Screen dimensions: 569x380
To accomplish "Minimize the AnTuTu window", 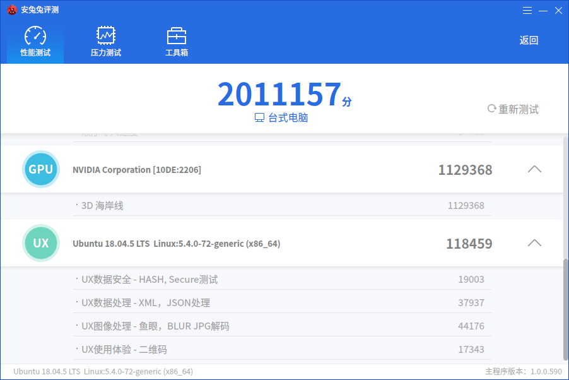I will click(x=543, y=11).
